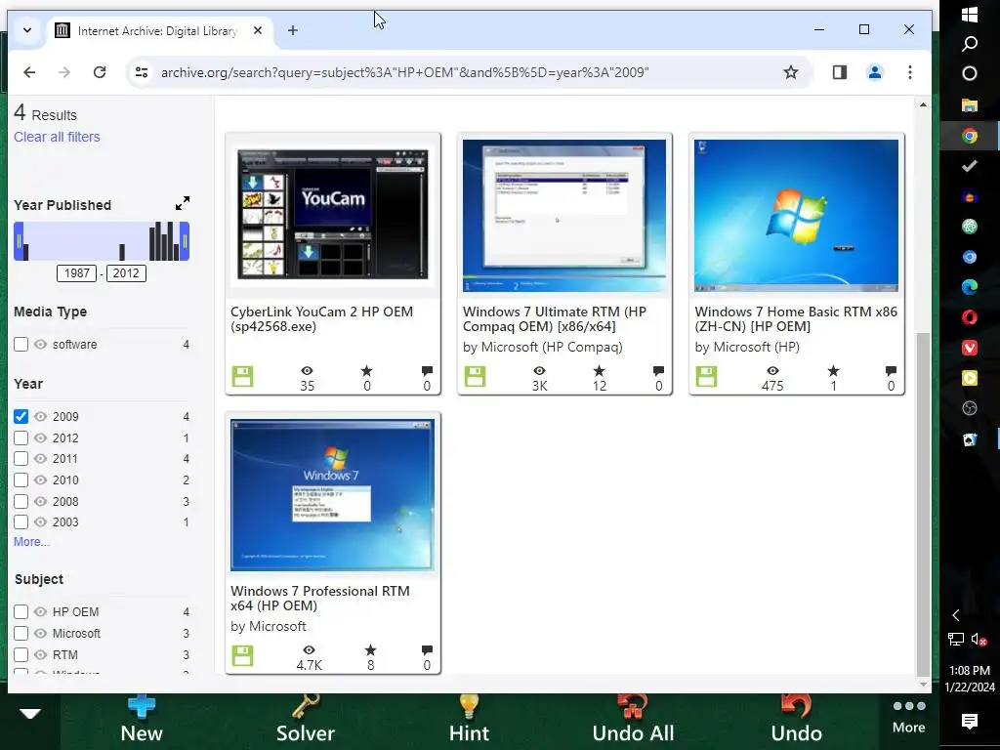The image size is (1000, 750).
Task: Click the 2012 end year field
Action: click(126, 273)
